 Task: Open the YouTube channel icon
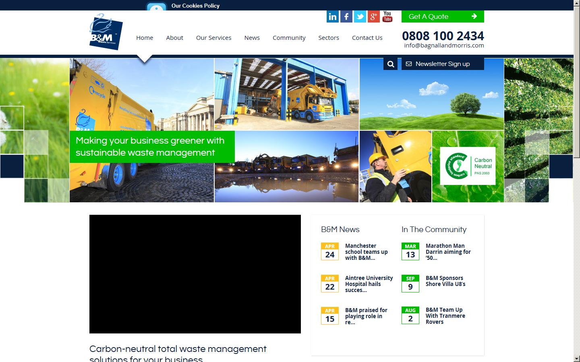point(387,16)
